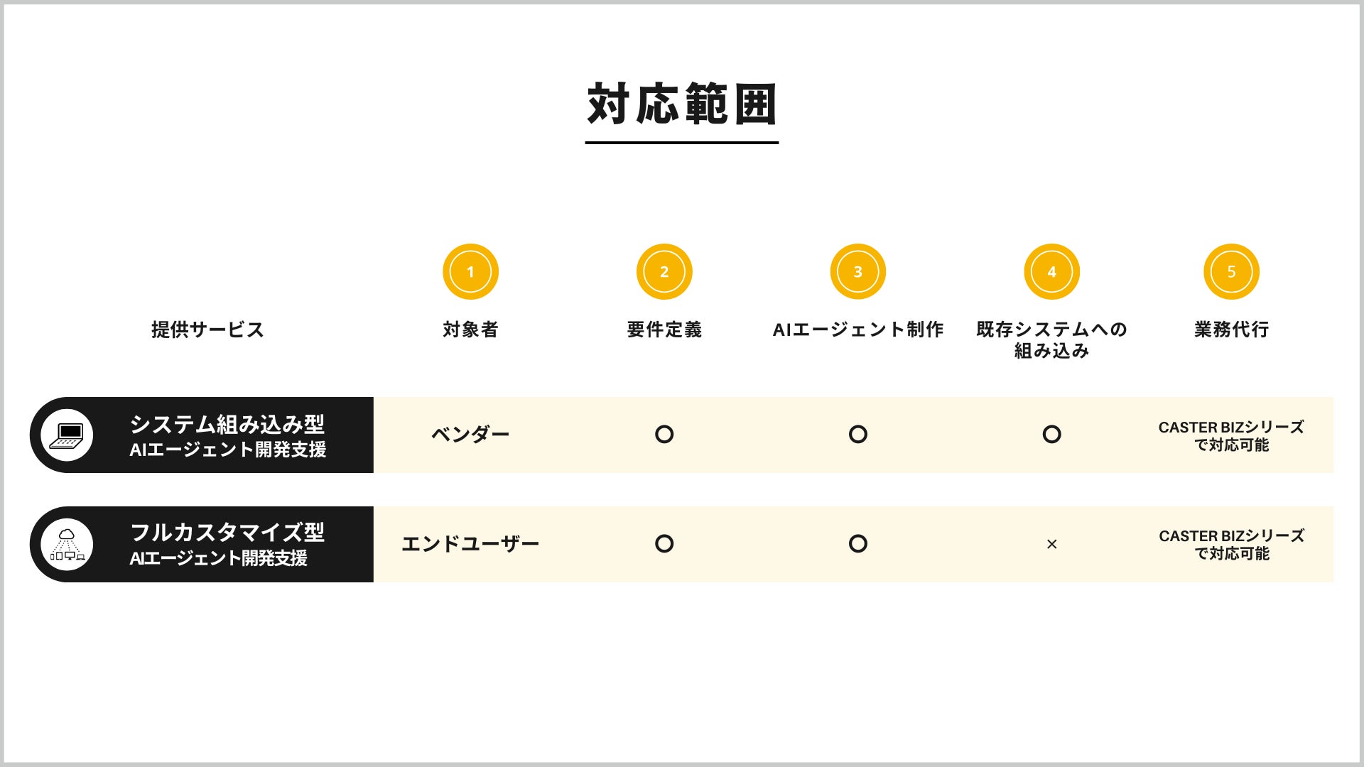Click the ベンダー cell text

[470, 435]
